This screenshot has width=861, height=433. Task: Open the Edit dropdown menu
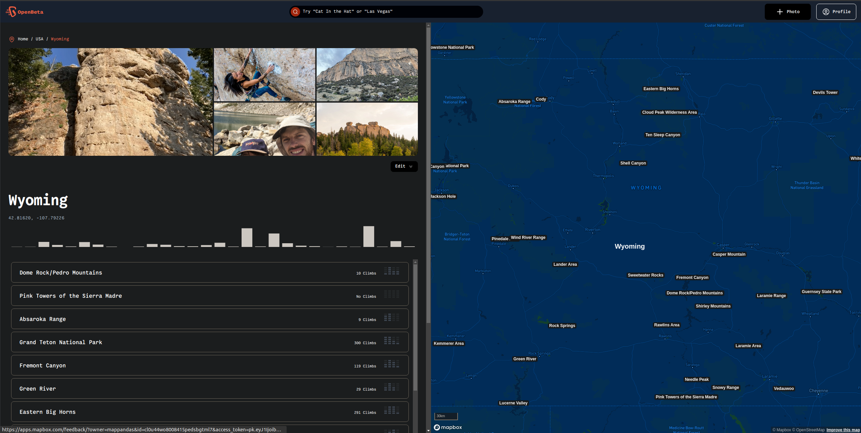click(404, 166)
